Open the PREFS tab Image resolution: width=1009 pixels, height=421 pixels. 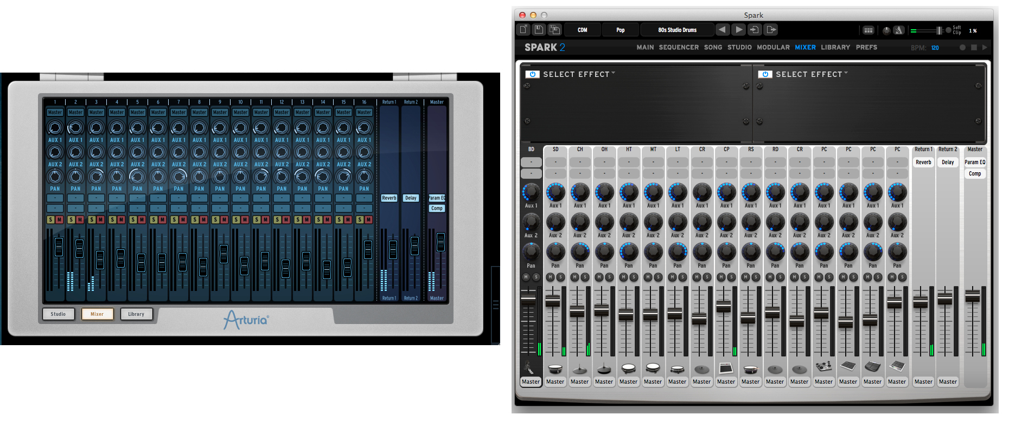pos(866,48)
